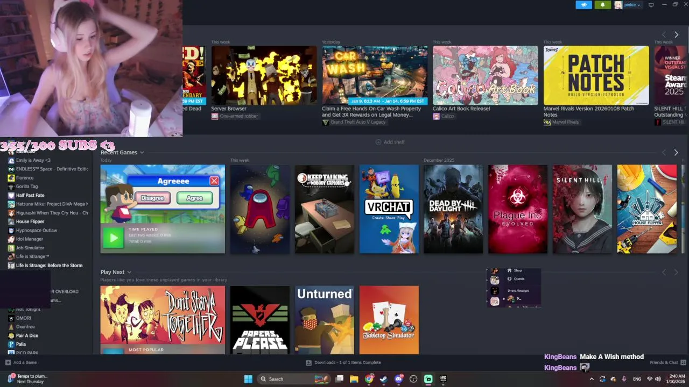Select Oxenfree in library list
The image size is (689, 387).
pos(25,327)
